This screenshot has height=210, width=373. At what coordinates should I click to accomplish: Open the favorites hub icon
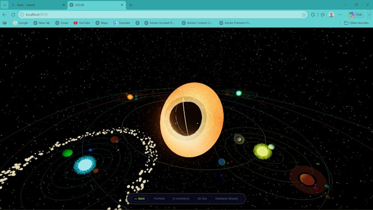[x=323, y=15]
